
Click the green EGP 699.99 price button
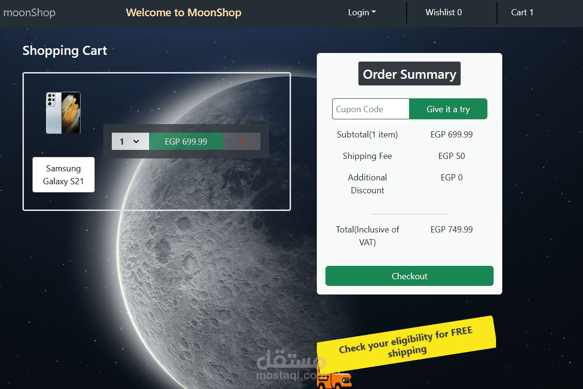[x=186, y=141]
